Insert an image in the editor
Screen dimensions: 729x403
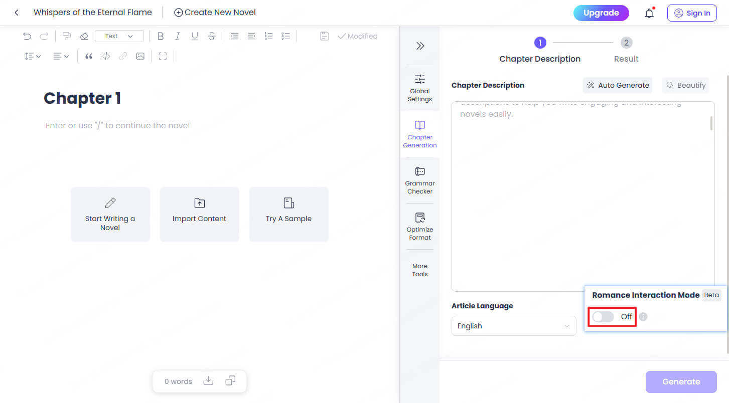pos(140,56)
